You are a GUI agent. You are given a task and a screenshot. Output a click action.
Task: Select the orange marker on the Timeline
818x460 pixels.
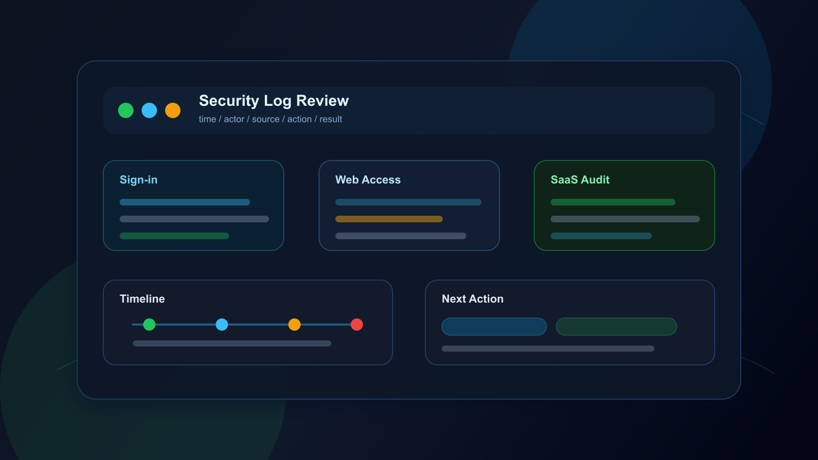[294, 325]
